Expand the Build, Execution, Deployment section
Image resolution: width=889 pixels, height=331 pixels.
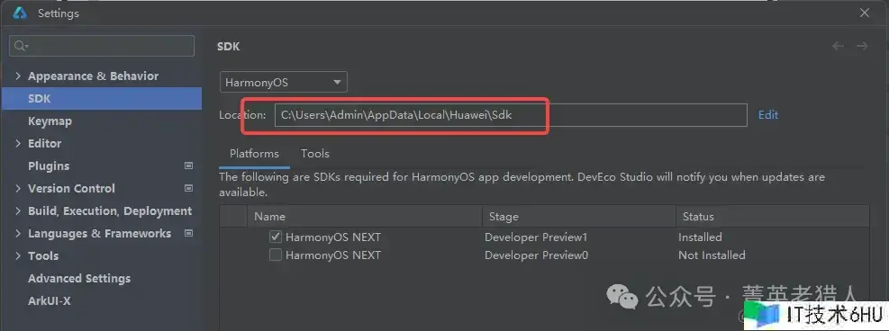(19, 211)
